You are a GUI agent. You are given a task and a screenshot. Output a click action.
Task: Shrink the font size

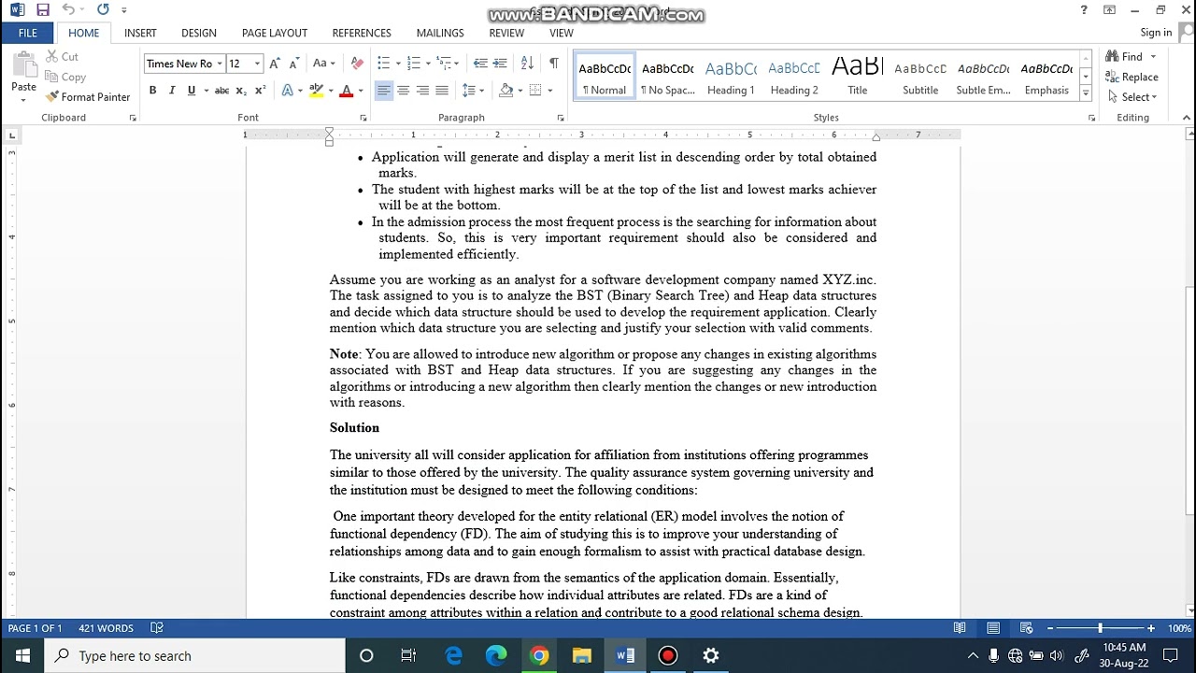[294, 64]
